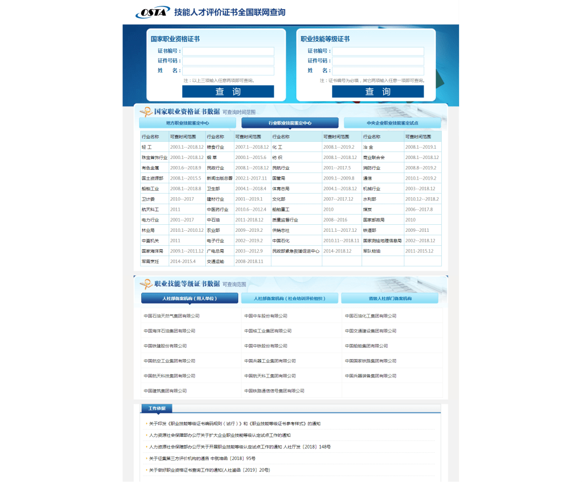This screenshot has width=582, height=482.
Task: Submit 查询 in 国家职业资格证书 panel
Action: click(x=228, y=91)
